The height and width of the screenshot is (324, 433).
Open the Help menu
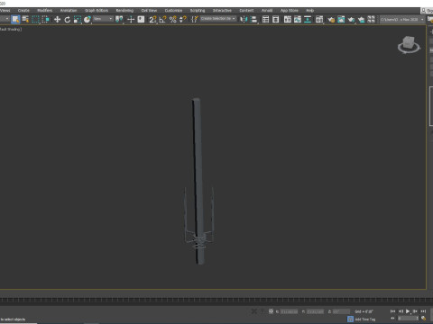310,11
